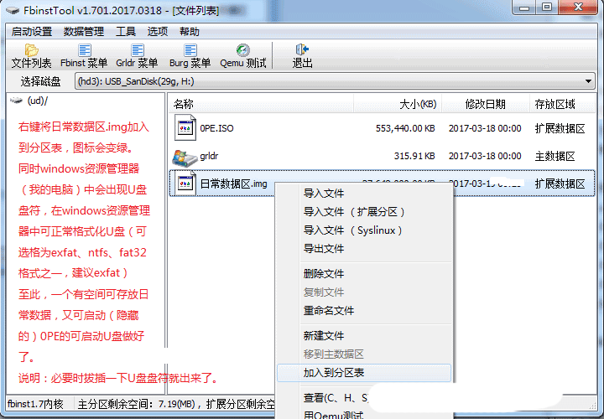Choose 新建文件 from context menu
Image resolution: width=604 pixels, height=419 pixels.
tap(364, 335)
